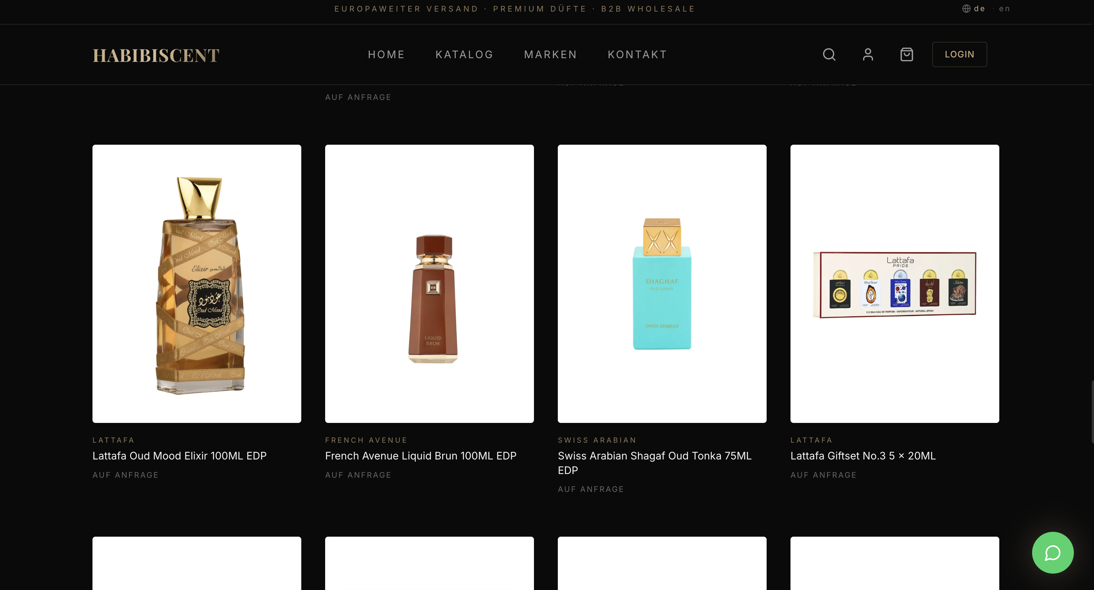
Task: Open the shopping bag cart icon
Action: pos(907,54)
